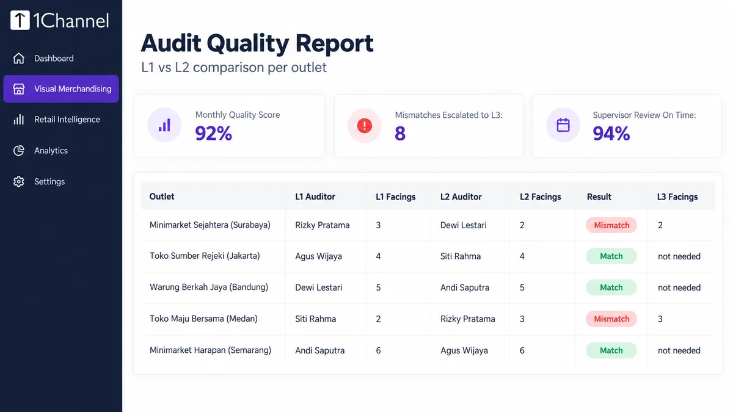Image resolution: width=733 pixels, height=412 pixels.
Task: Click the 92% Monthly Quality Score value
Action: (x=214, y=133)
